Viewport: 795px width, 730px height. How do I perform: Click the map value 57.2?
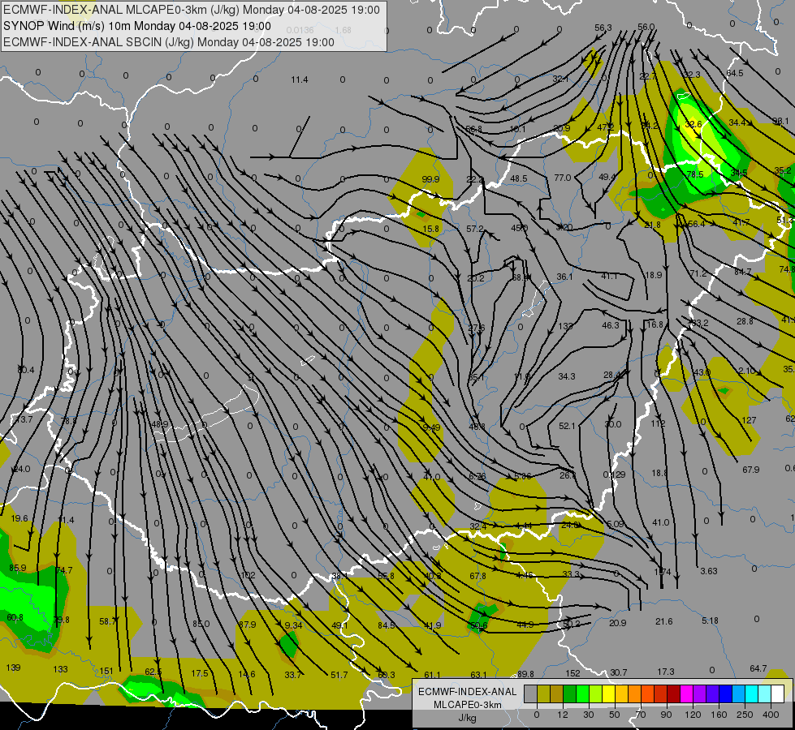[475, 229]
